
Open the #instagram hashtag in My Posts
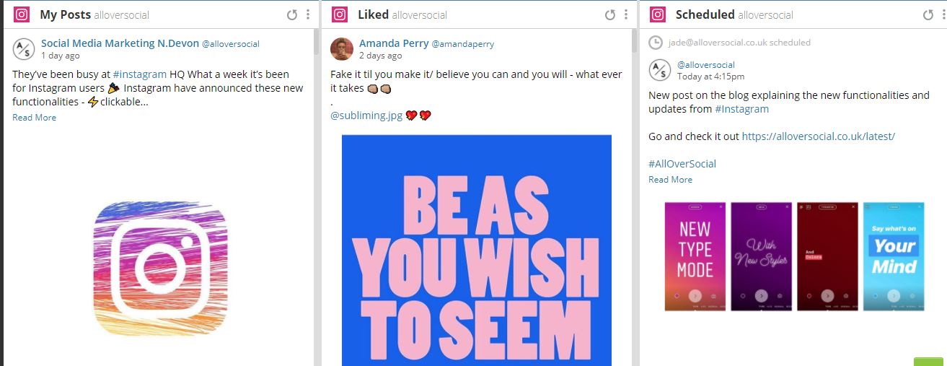(139, 74)
